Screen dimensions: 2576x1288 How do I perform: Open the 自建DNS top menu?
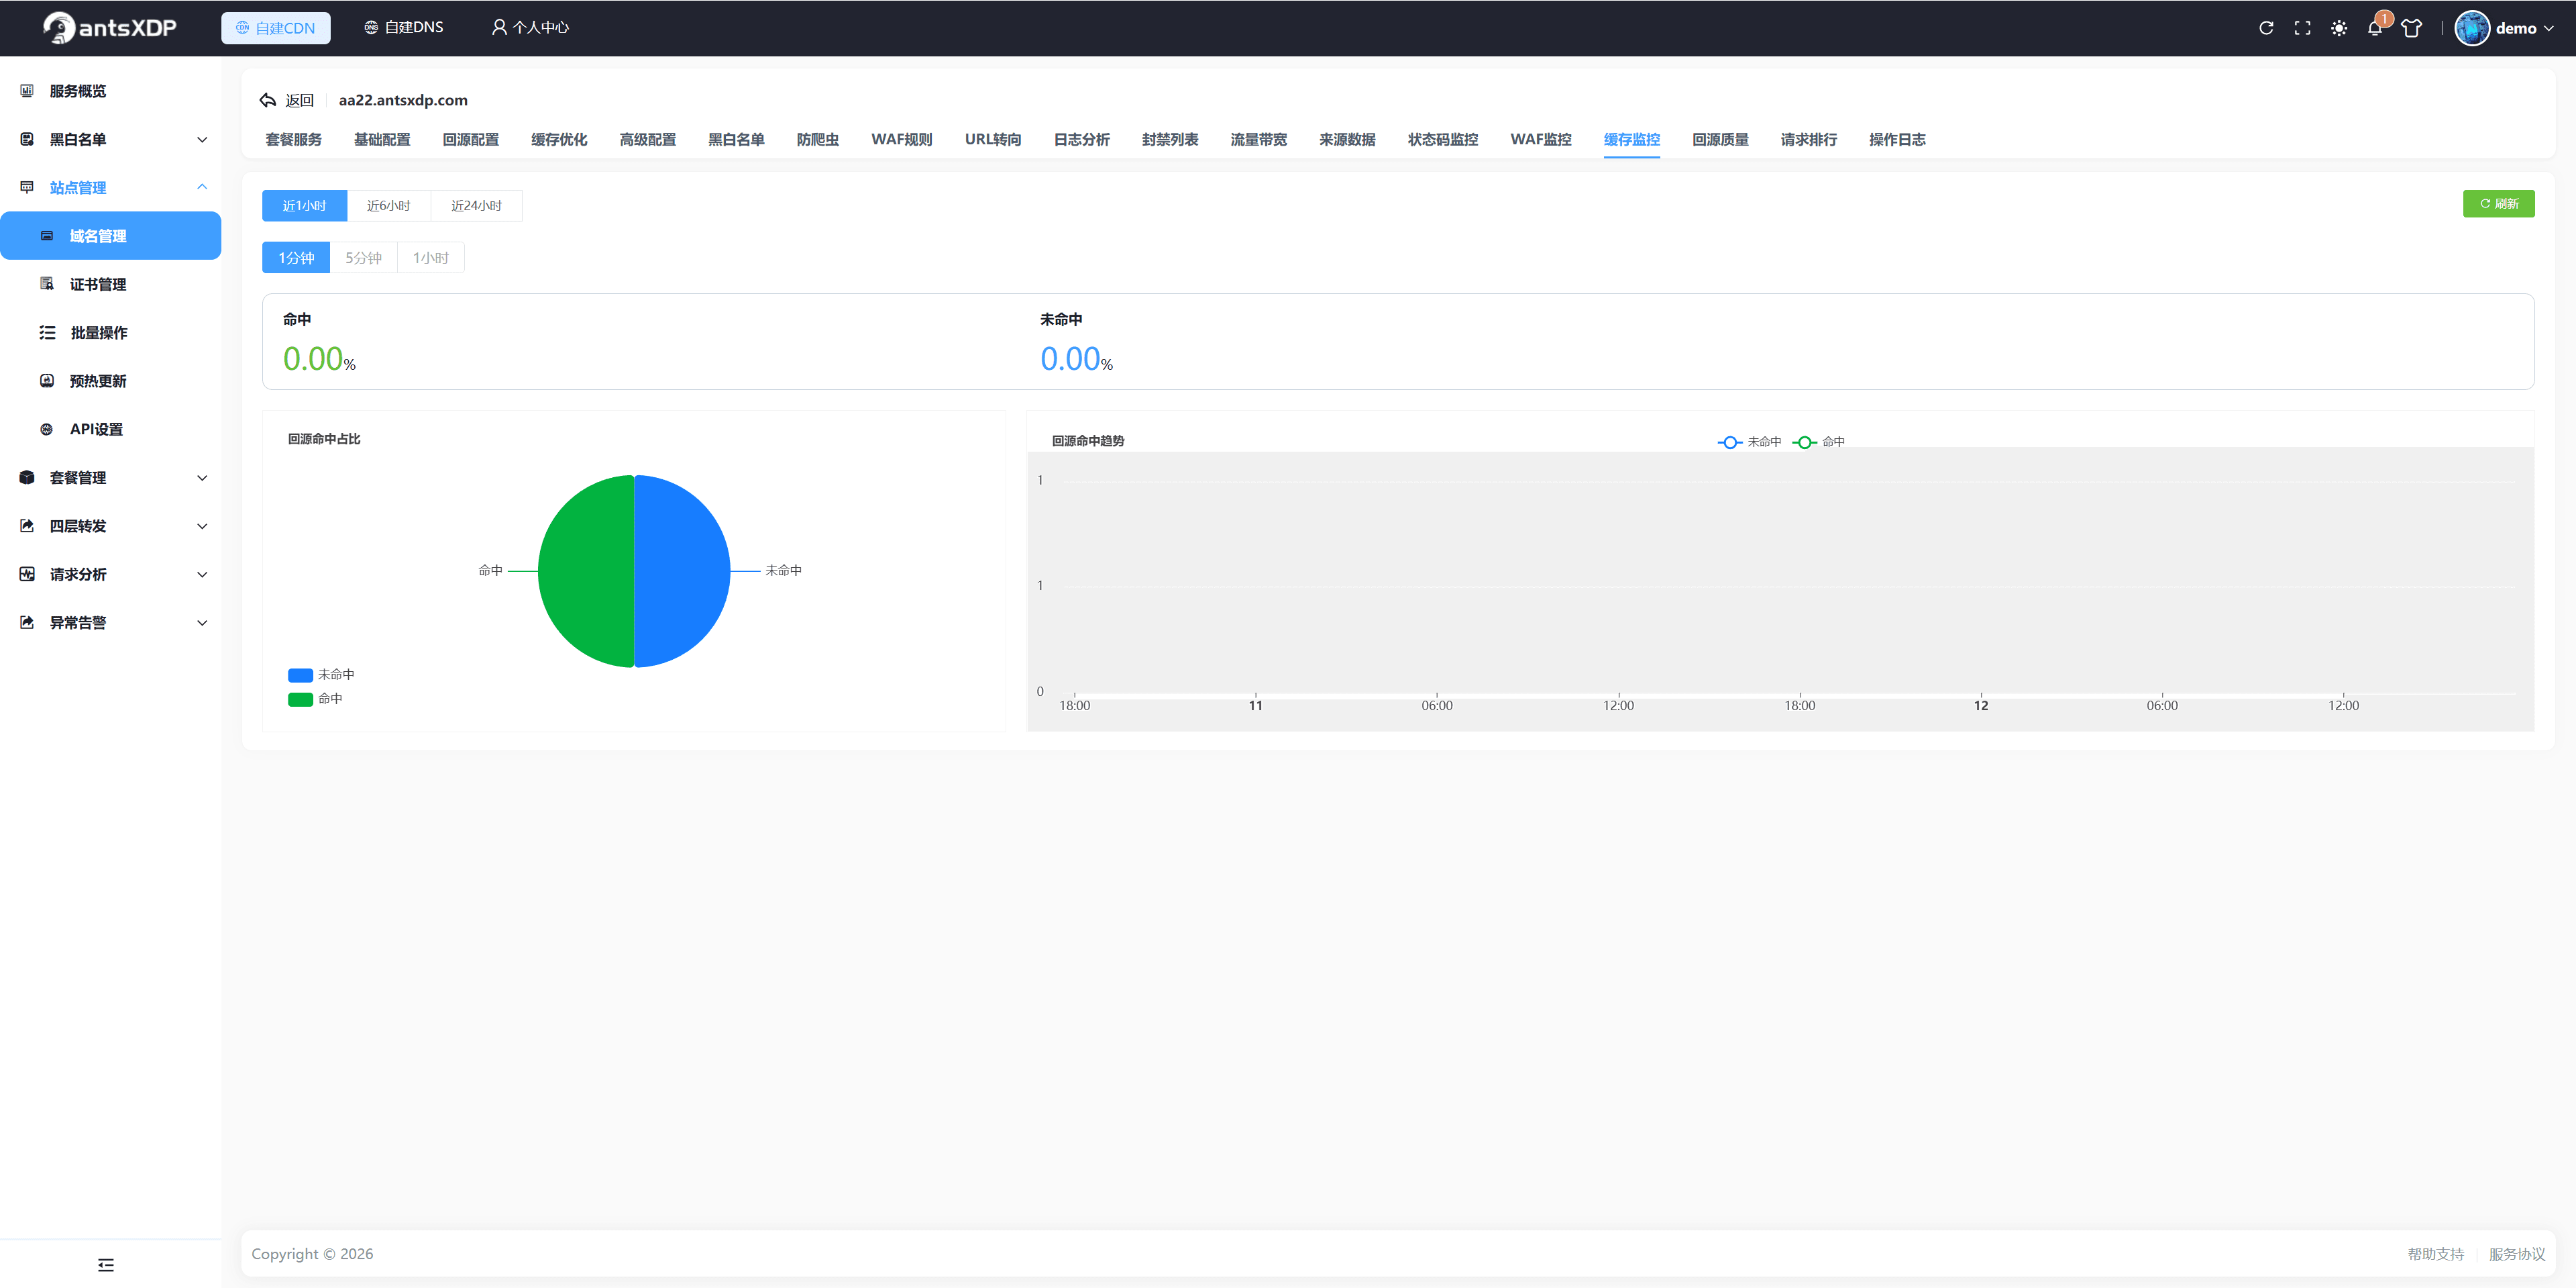403,27
